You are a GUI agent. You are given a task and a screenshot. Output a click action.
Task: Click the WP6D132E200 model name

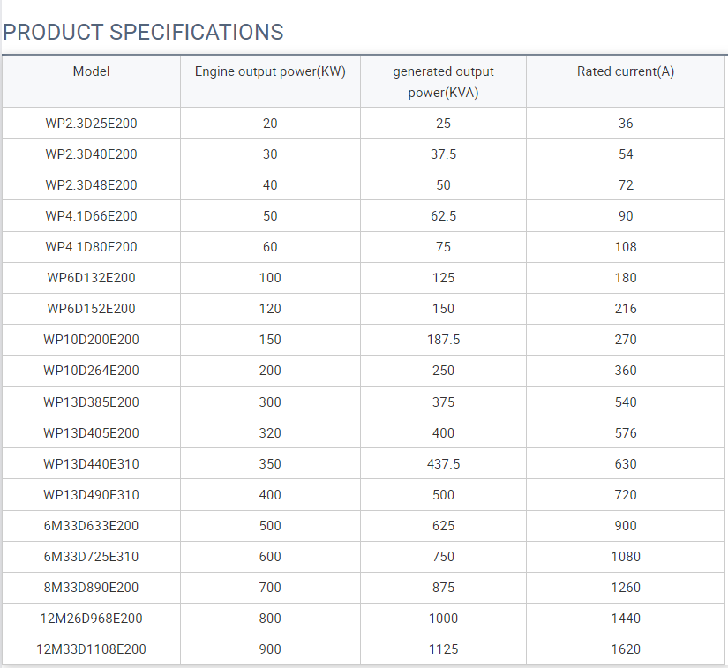pos(92,278)
